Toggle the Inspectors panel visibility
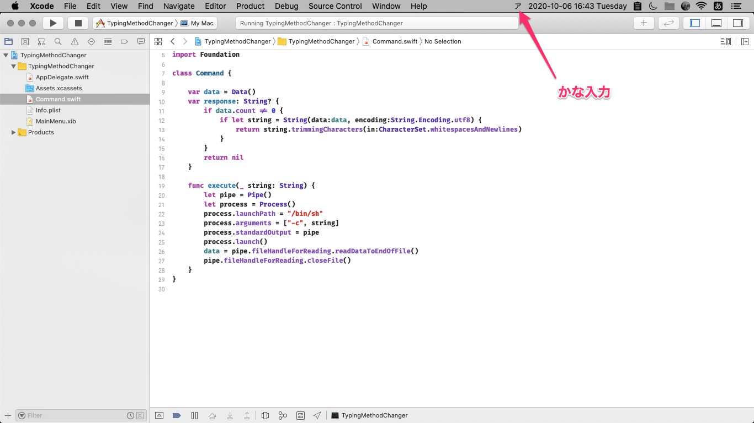Image resolution: width=754 pixels, height=423 pixels. click(x=737, y=23)
